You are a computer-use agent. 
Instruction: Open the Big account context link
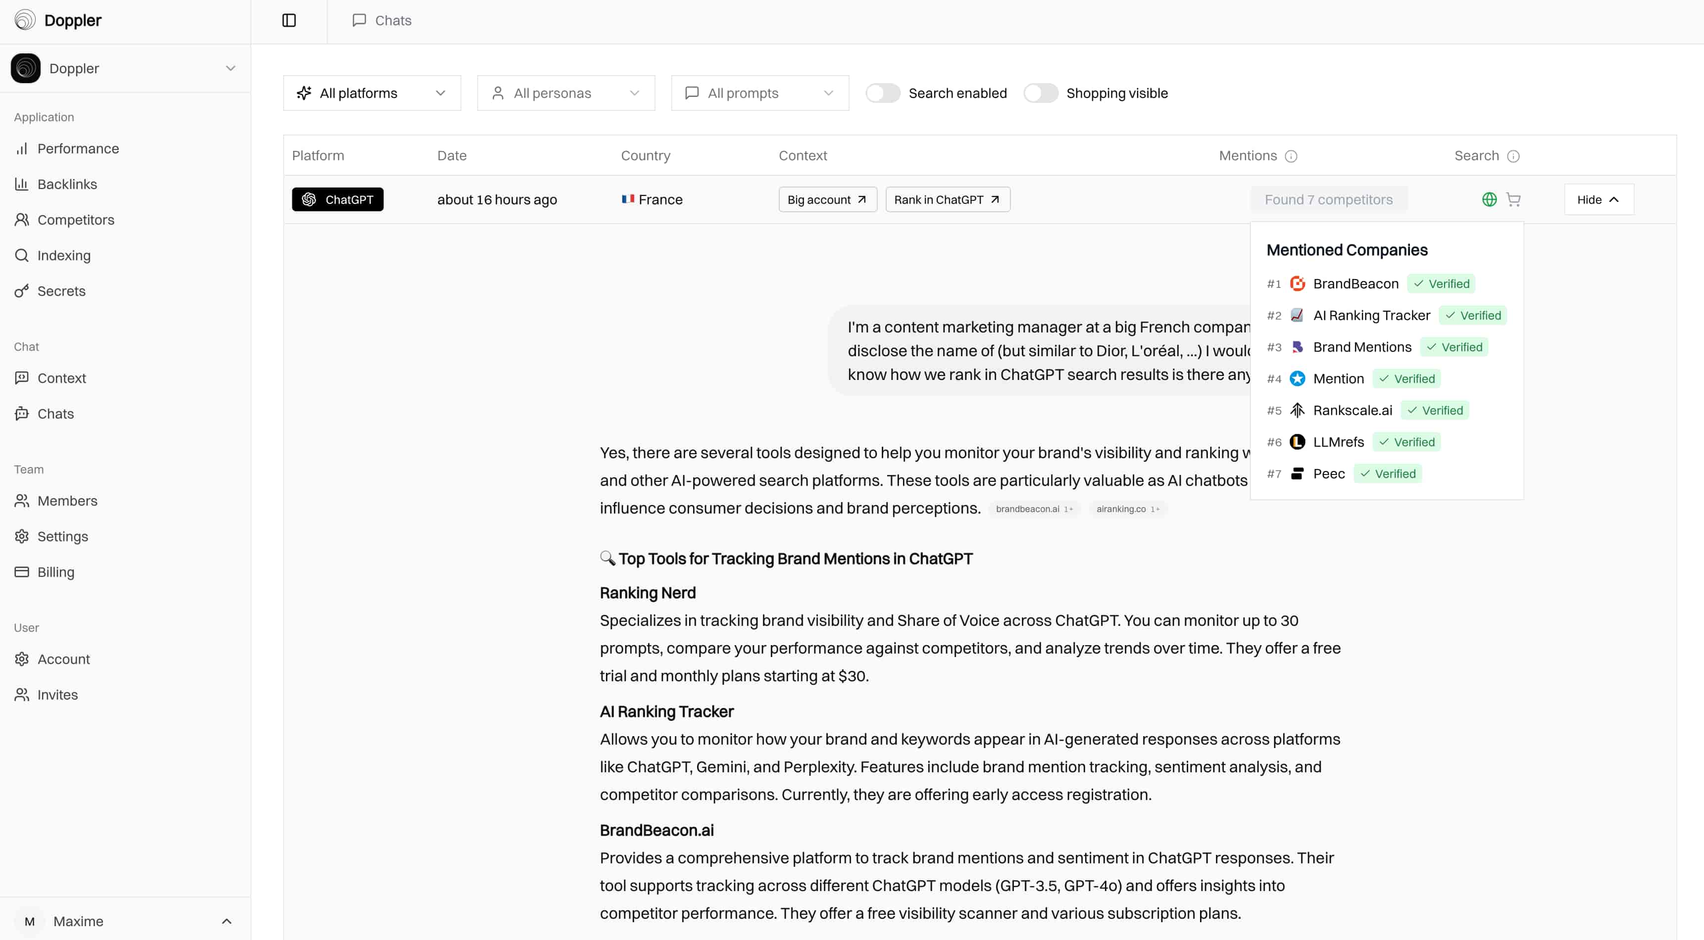pos(828,200)
